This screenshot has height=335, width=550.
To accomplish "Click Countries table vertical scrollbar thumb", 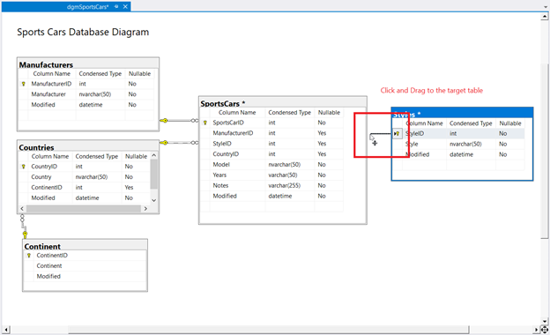I will [154, 174].
